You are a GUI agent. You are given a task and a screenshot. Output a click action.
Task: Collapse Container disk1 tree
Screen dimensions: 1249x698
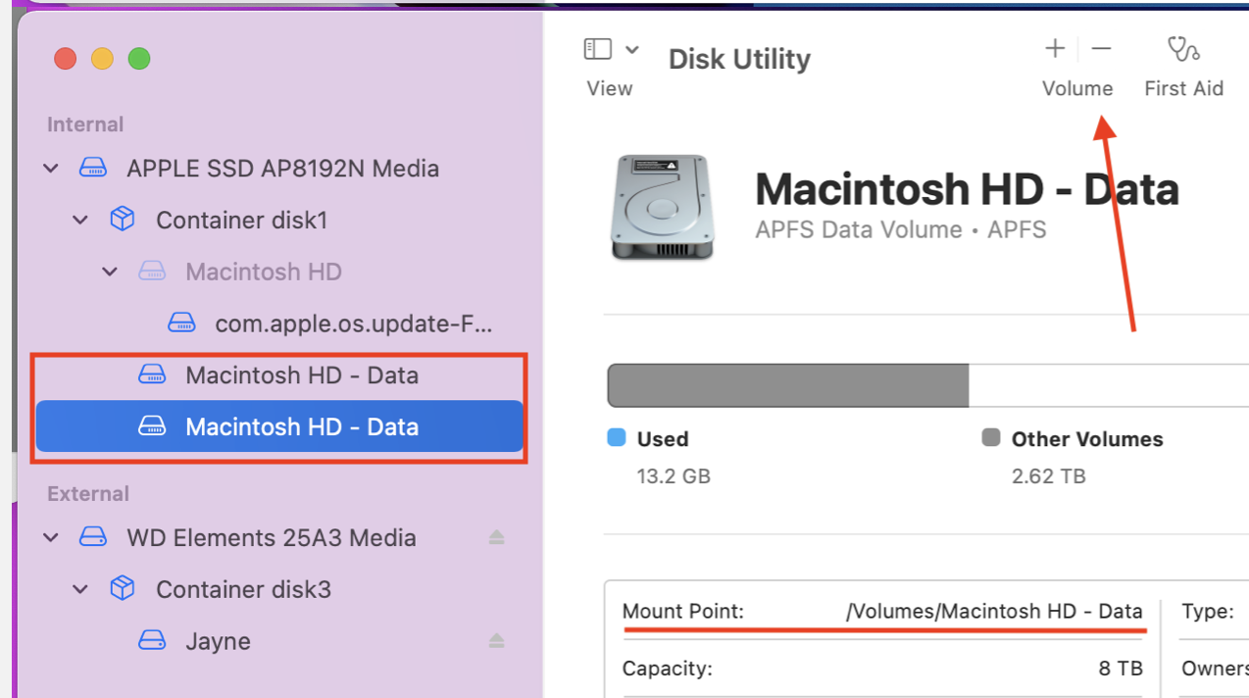coord(80,221)
